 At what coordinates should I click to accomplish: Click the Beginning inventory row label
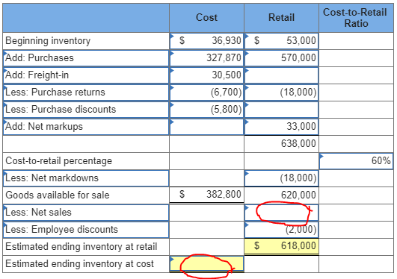click(48, 41)
